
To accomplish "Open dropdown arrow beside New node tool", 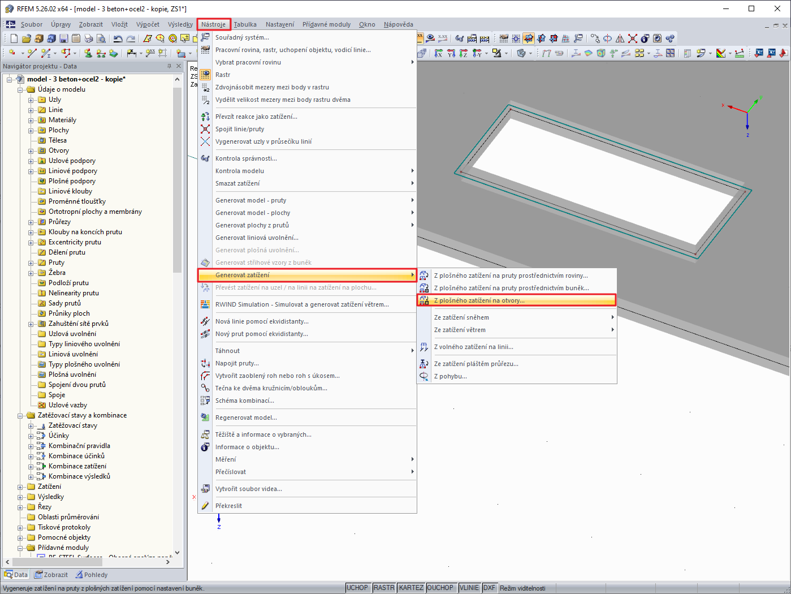I will tap(22, 53).
